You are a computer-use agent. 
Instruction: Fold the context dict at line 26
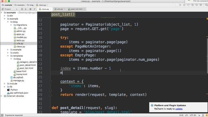click(50, 82)
